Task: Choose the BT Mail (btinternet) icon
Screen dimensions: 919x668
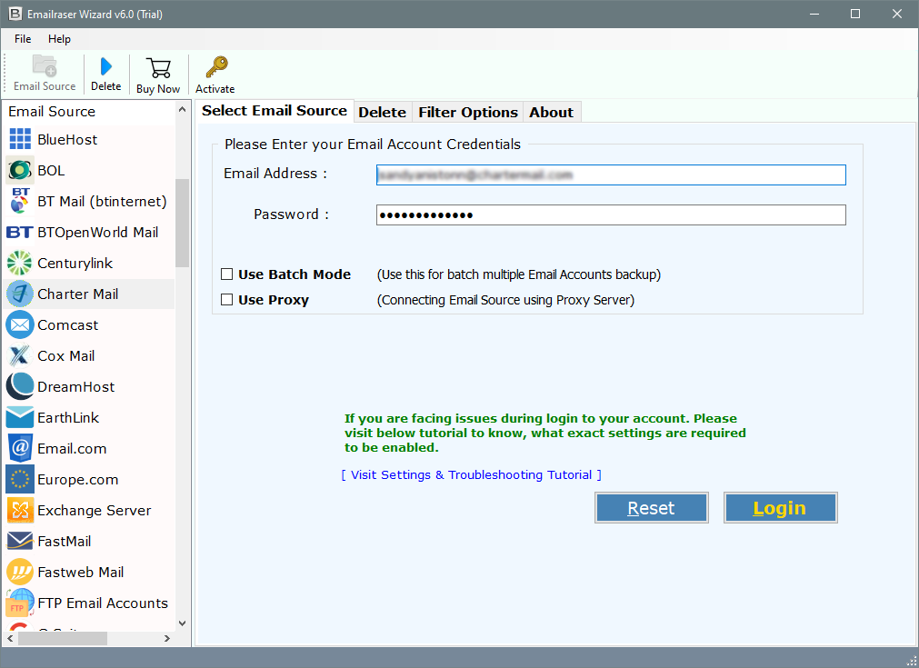Action: pos(20,201)
